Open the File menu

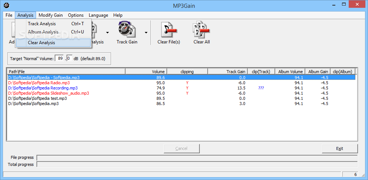tap(9, 15)
